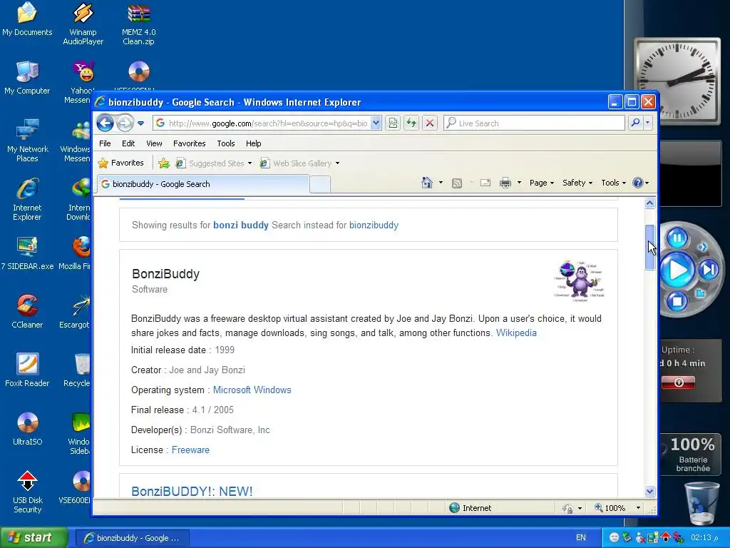This screenshot has height=548, width=730.
Task: Open the Tools menu in menu bar
Action: [x=226, y=143]
